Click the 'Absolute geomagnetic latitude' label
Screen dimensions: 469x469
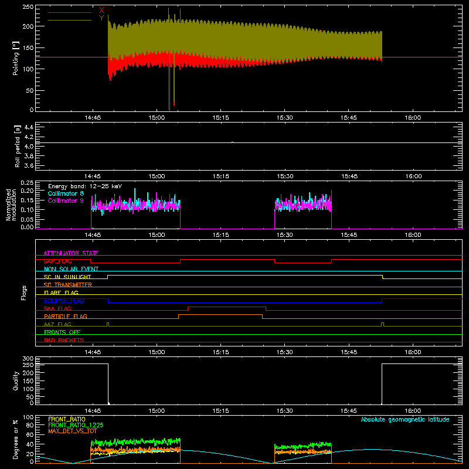tap(405, 419)
